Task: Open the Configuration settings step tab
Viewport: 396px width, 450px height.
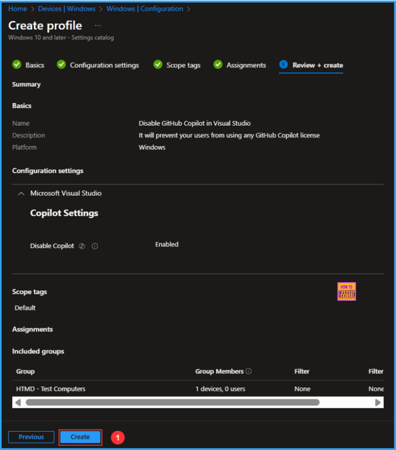Action: point(105,65)
